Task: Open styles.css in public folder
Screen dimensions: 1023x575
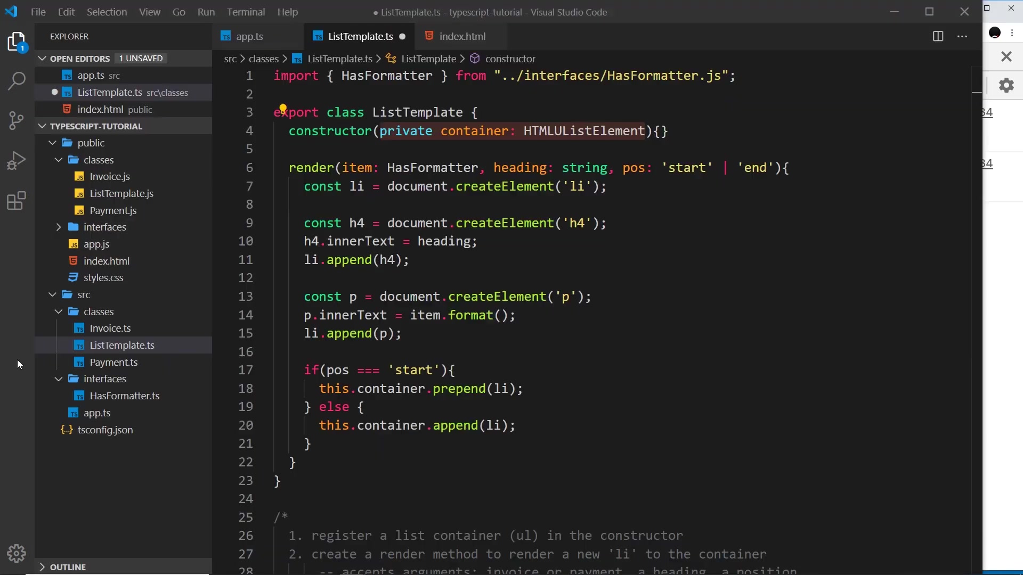Action: coord(103,277)
